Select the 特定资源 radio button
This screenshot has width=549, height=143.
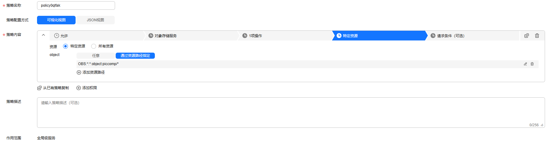pyautogui.click(x=65, y=46)
